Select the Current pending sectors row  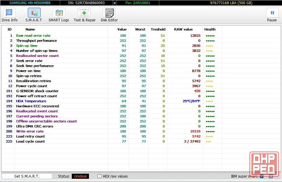(x=112, y=116)
